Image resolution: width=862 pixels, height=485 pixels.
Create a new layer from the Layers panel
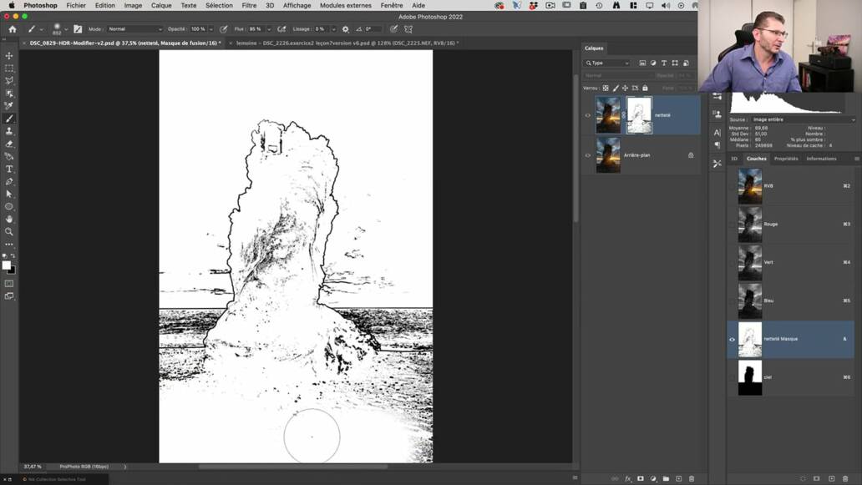point(678,478)
